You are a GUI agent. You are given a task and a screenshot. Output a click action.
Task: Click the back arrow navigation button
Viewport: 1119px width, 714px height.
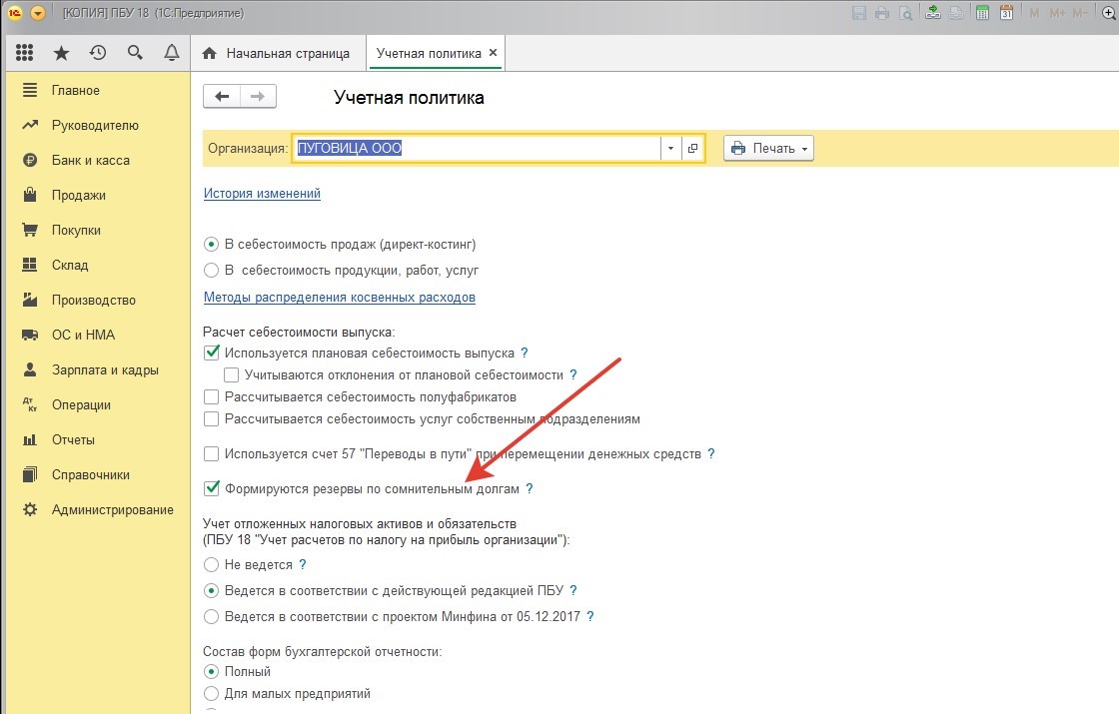coord(222,97)
